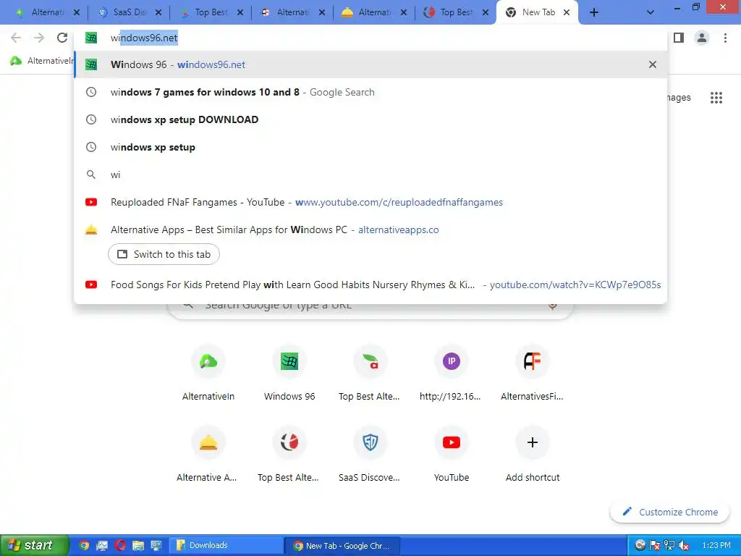Screen dimensions: 741x556
Task: Click the Add shortcut plus tile
Action: [x=532, y=455]
